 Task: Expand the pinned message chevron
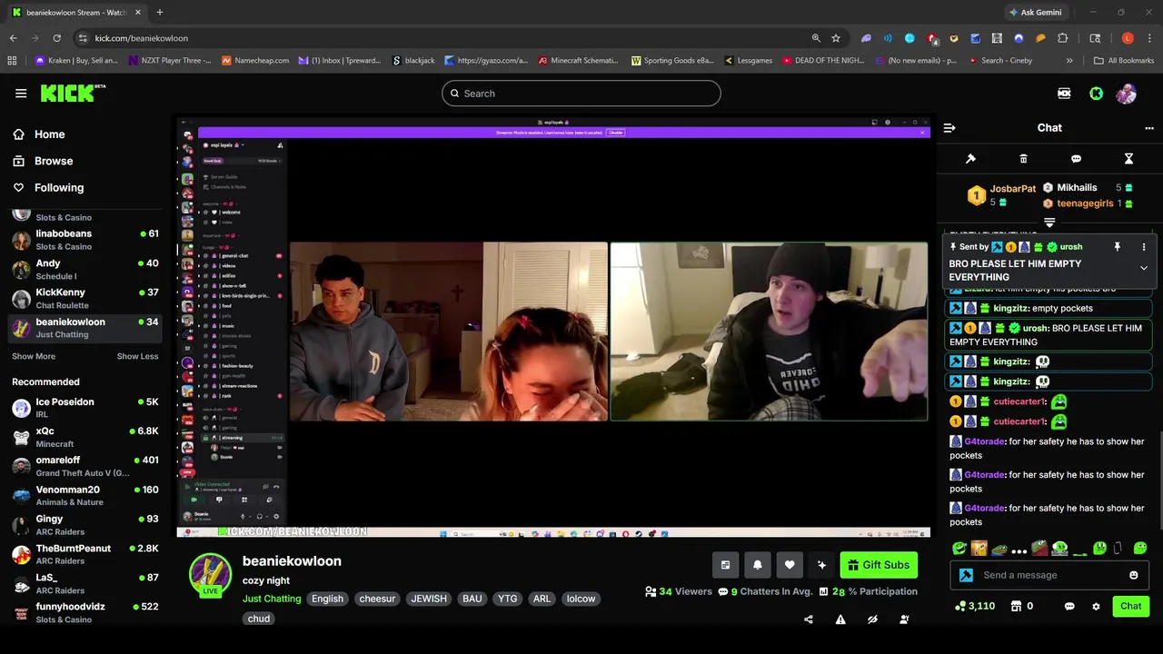click(1144, 268)
